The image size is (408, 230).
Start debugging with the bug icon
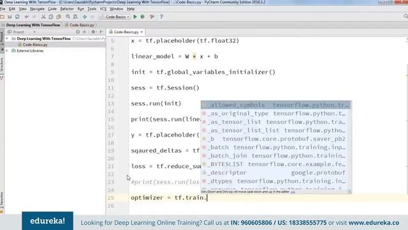(x=143, y=17)
